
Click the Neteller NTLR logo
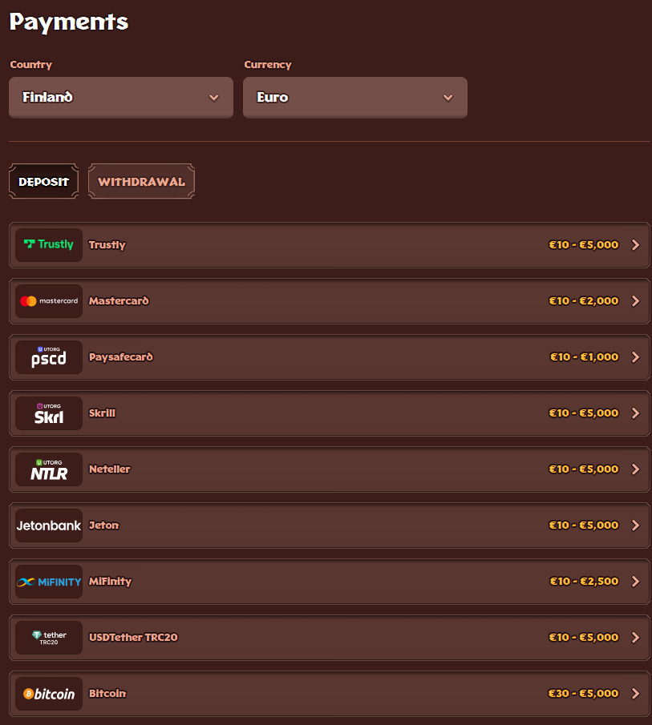[48, 469]
